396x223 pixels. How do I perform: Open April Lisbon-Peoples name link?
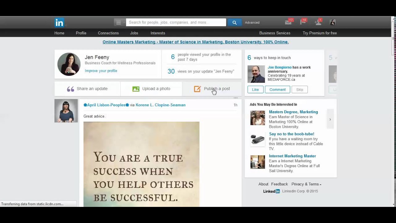[x=106, y=105]
